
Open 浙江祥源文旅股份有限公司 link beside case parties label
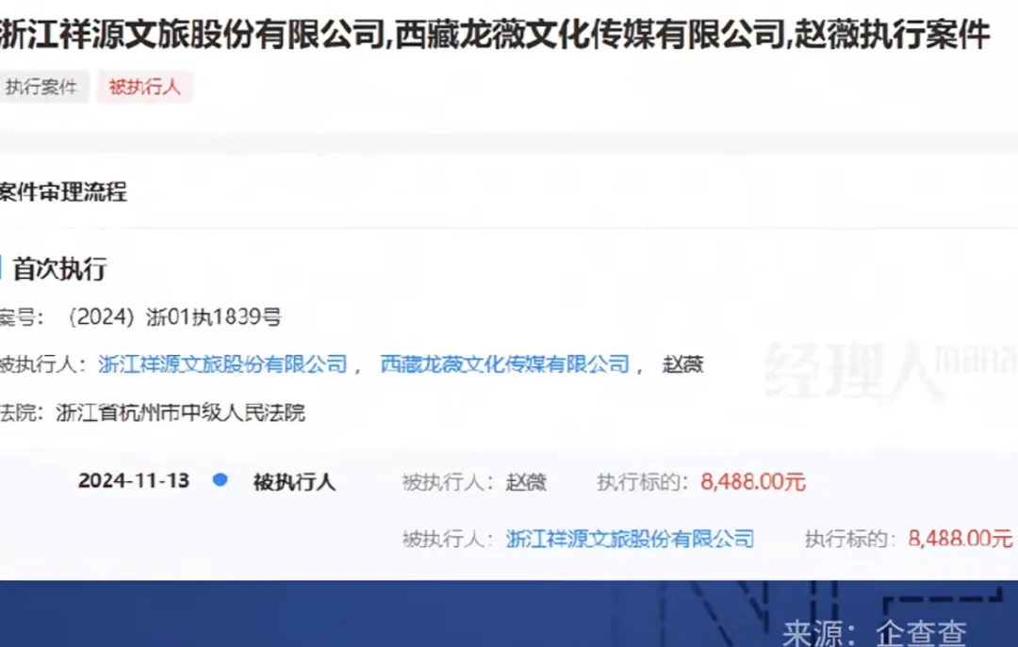point(222,364)
